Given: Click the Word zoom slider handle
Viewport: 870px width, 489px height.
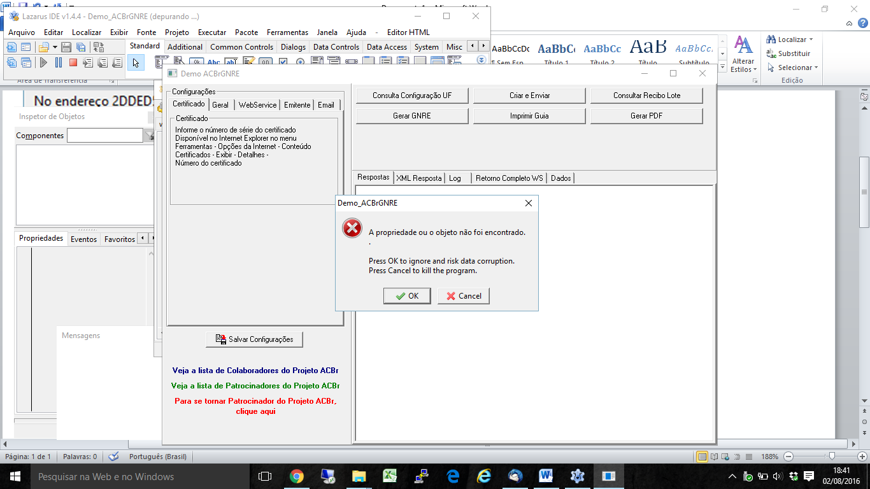Looking at the screenshot, I should 831,457.
